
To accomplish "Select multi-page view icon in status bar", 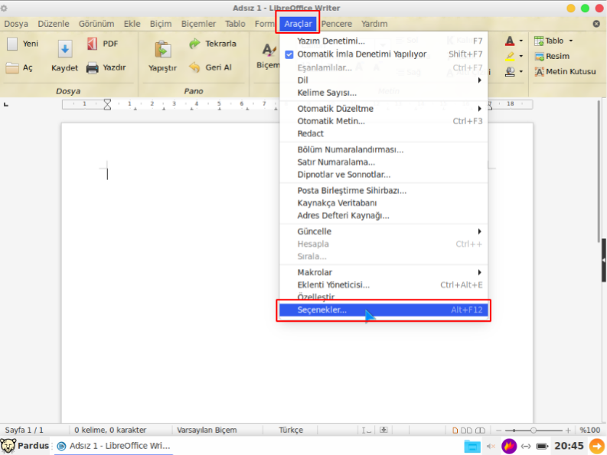I will coord(466,430).
